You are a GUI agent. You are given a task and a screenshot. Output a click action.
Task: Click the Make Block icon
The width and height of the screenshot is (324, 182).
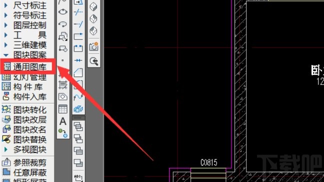(63, 49)
